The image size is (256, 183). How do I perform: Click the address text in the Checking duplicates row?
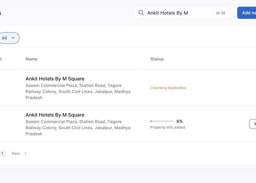(78, 91)
